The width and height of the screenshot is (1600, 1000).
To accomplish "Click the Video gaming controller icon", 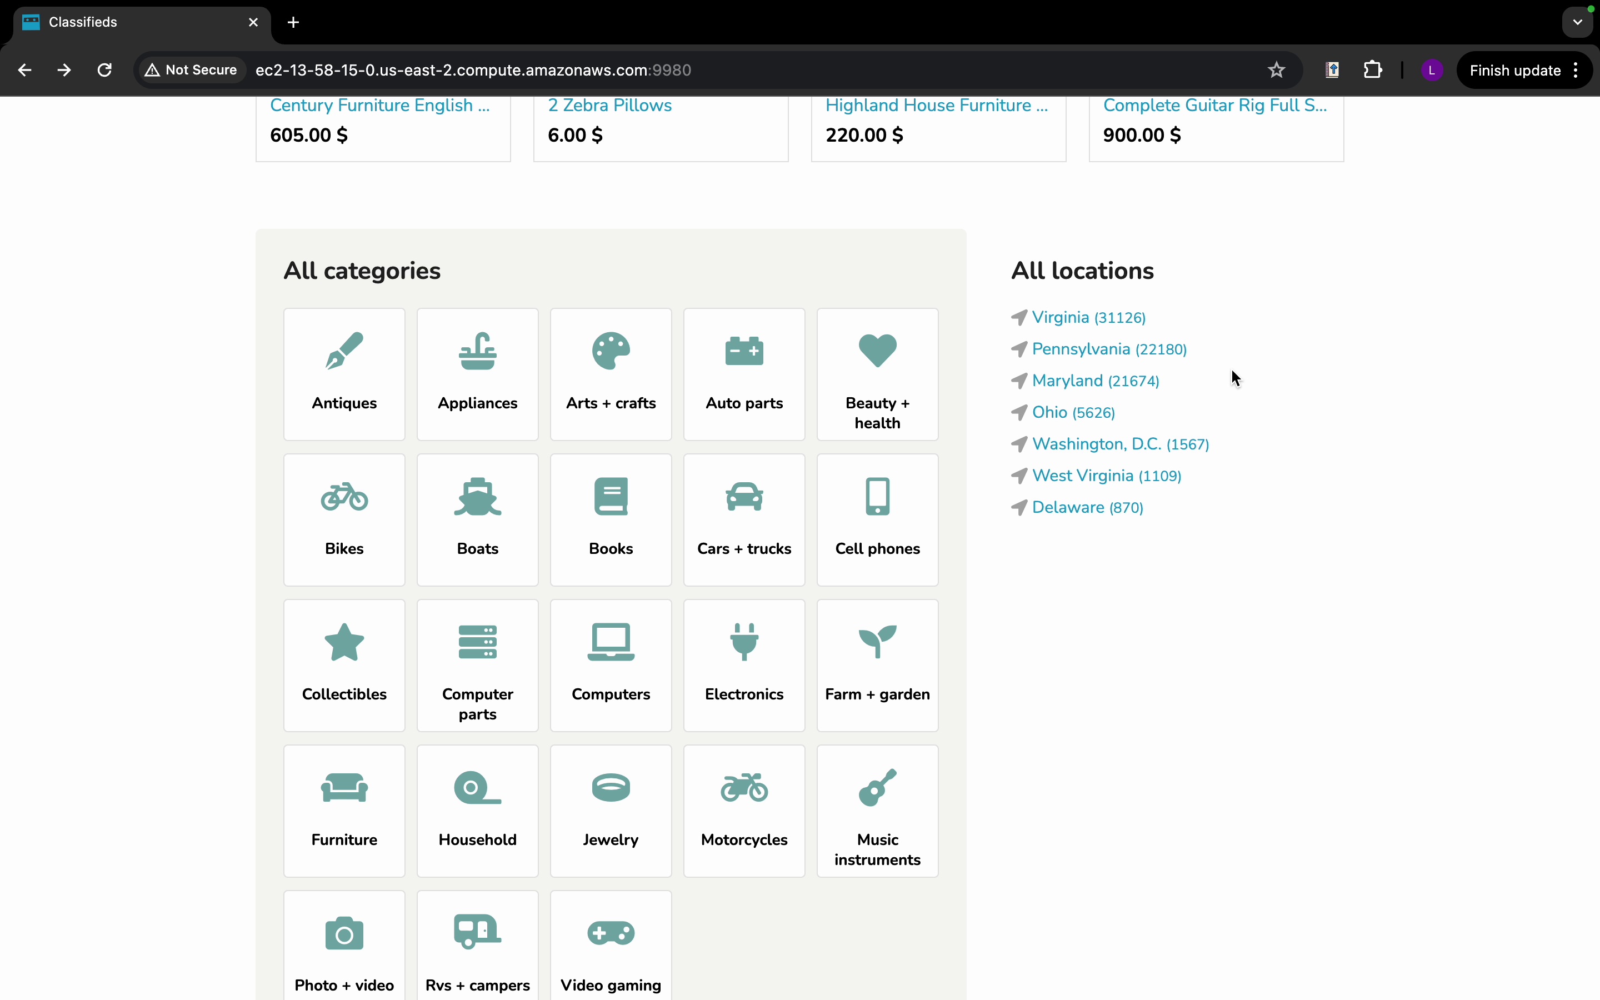I will click(x=610, y=933).
